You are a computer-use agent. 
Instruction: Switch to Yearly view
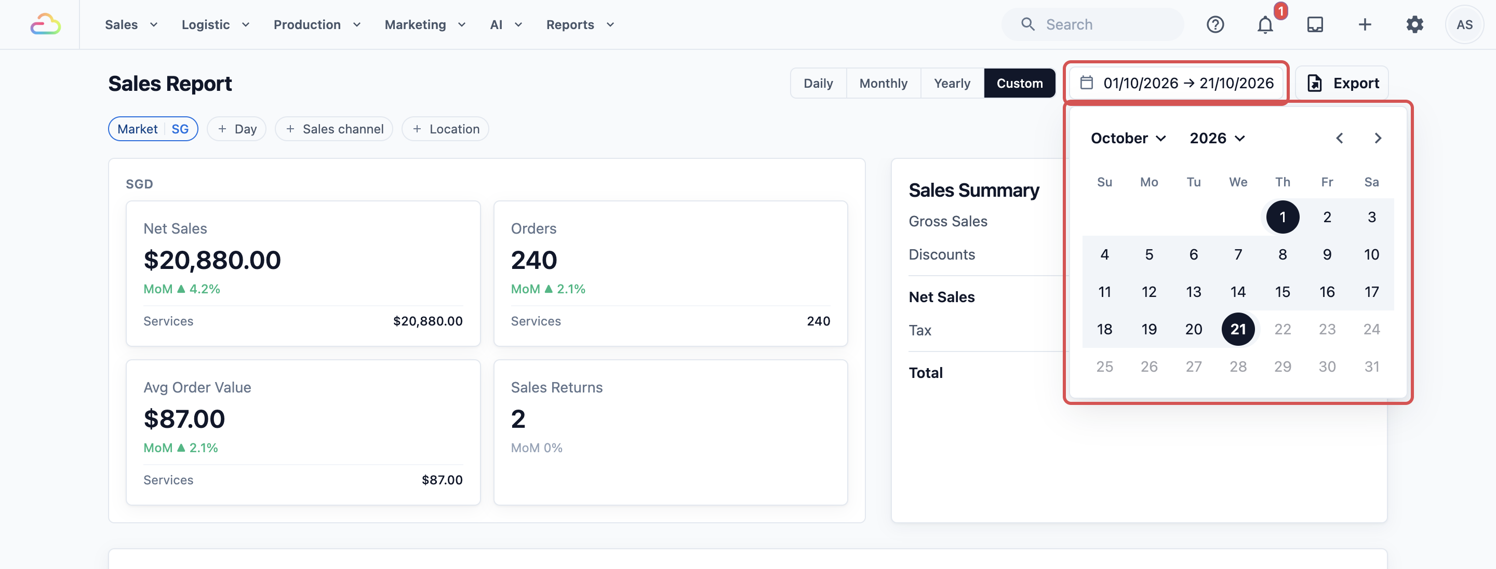952,83
